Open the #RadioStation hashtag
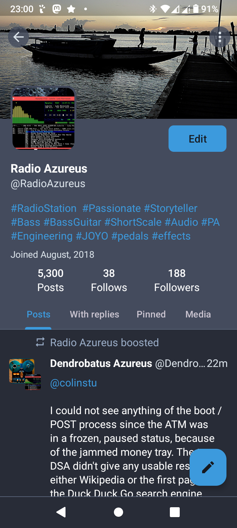 pyautogui.click(x=43, y=208)
